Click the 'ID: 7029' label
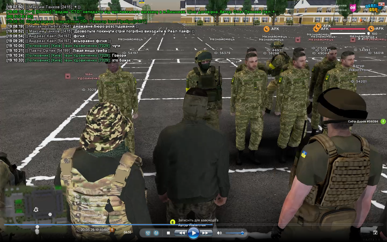Screen dimensions: 387x242 pos(89,90)
